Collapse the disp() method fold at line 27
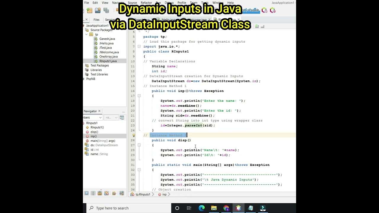Image resolution: width=379 pixels, height=213 pixels. (x=139, y=145)
